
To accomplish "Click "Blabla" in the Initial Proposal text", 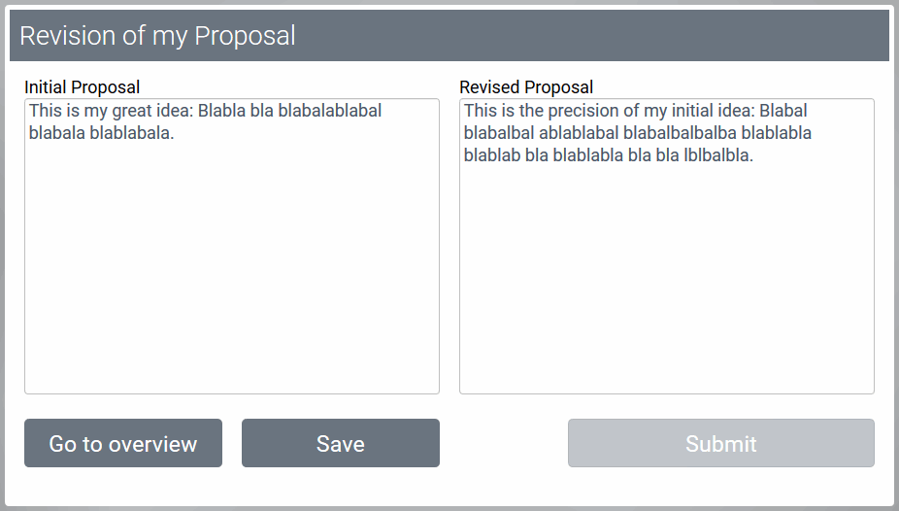I will [x=222, y=111].
